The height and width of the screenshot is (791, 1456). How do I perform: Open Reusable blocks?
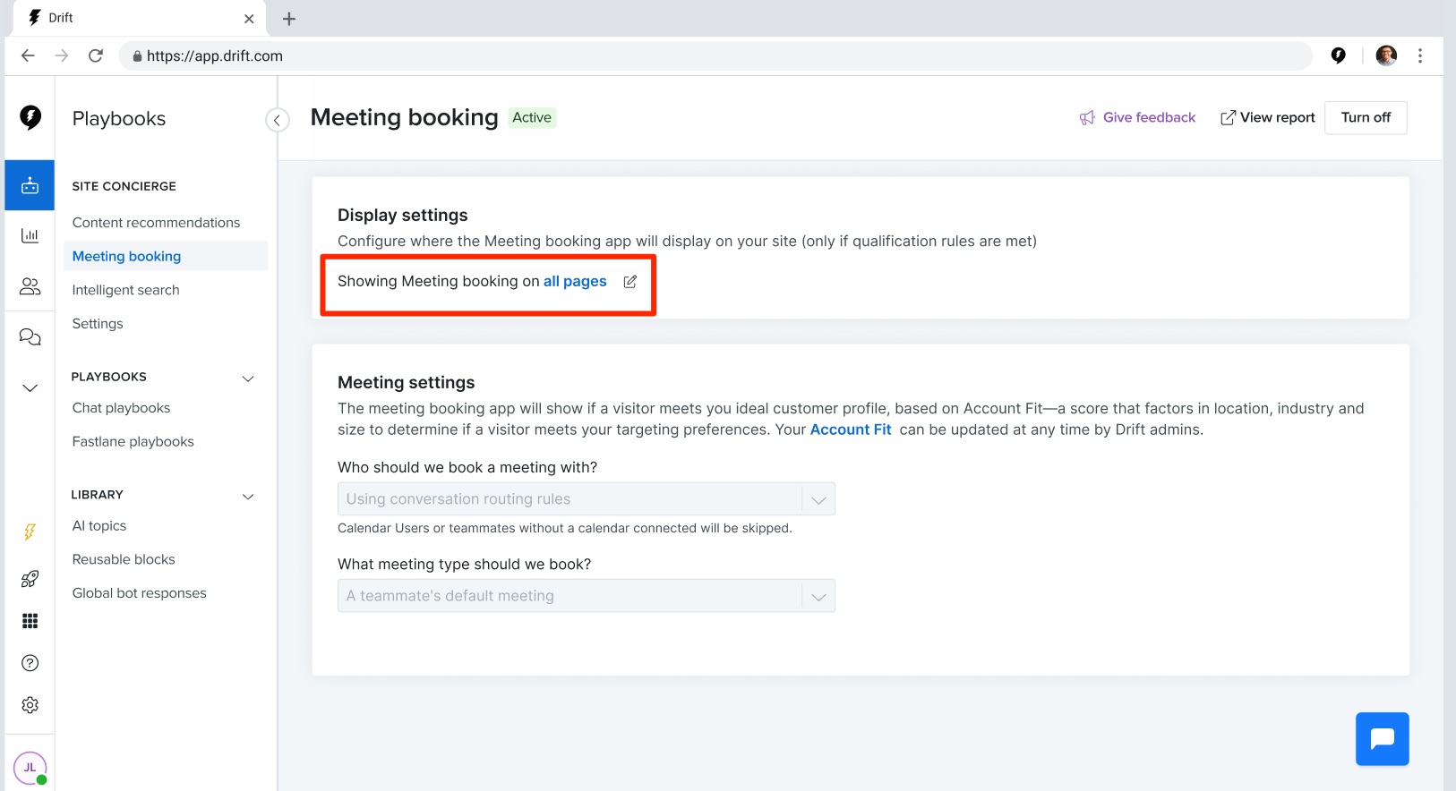124,559
